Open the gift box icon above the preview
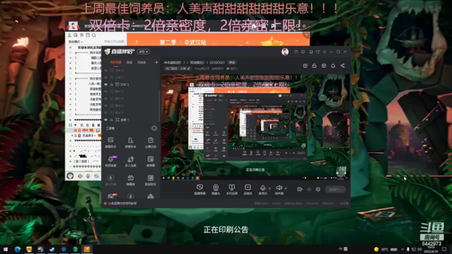 305,65
